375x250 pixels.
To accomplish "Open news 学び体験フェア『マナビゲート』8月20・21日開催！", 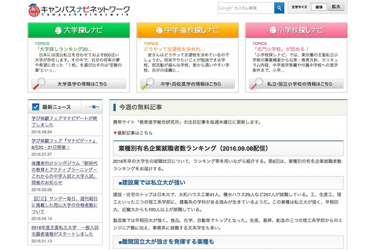I will point(64,144).
